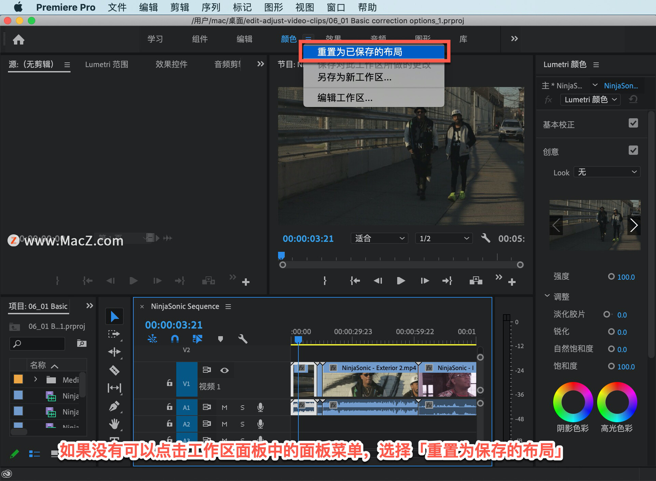Select the Hand tool
Image resolution: width=656 pixels, height=481 pixels.
pyautogui.click(x=114, y=424)
